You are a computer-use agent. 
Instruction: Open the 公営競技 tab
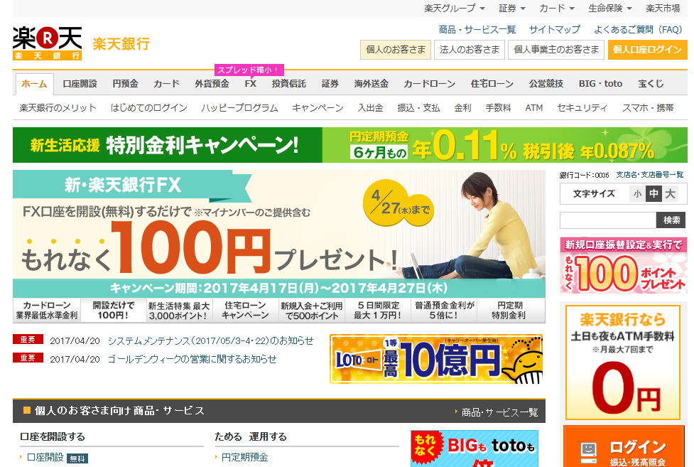pos(546,84)
